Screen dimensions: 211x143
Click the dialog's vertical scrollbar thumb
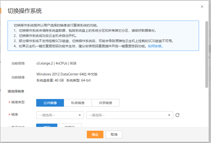coord(207,54)
